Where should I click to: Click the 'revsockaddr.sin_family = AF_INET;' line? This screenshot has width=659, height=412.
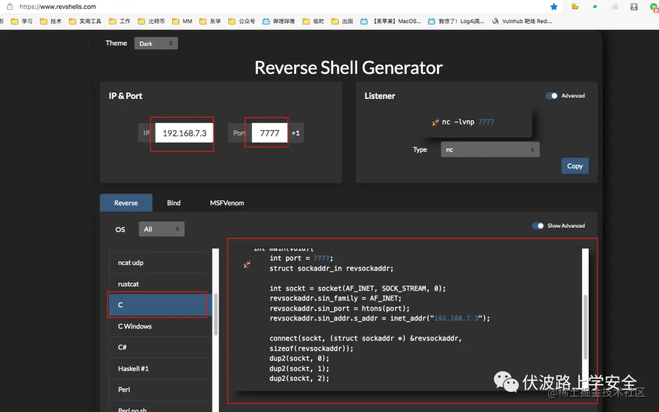[x=336, y=298]
